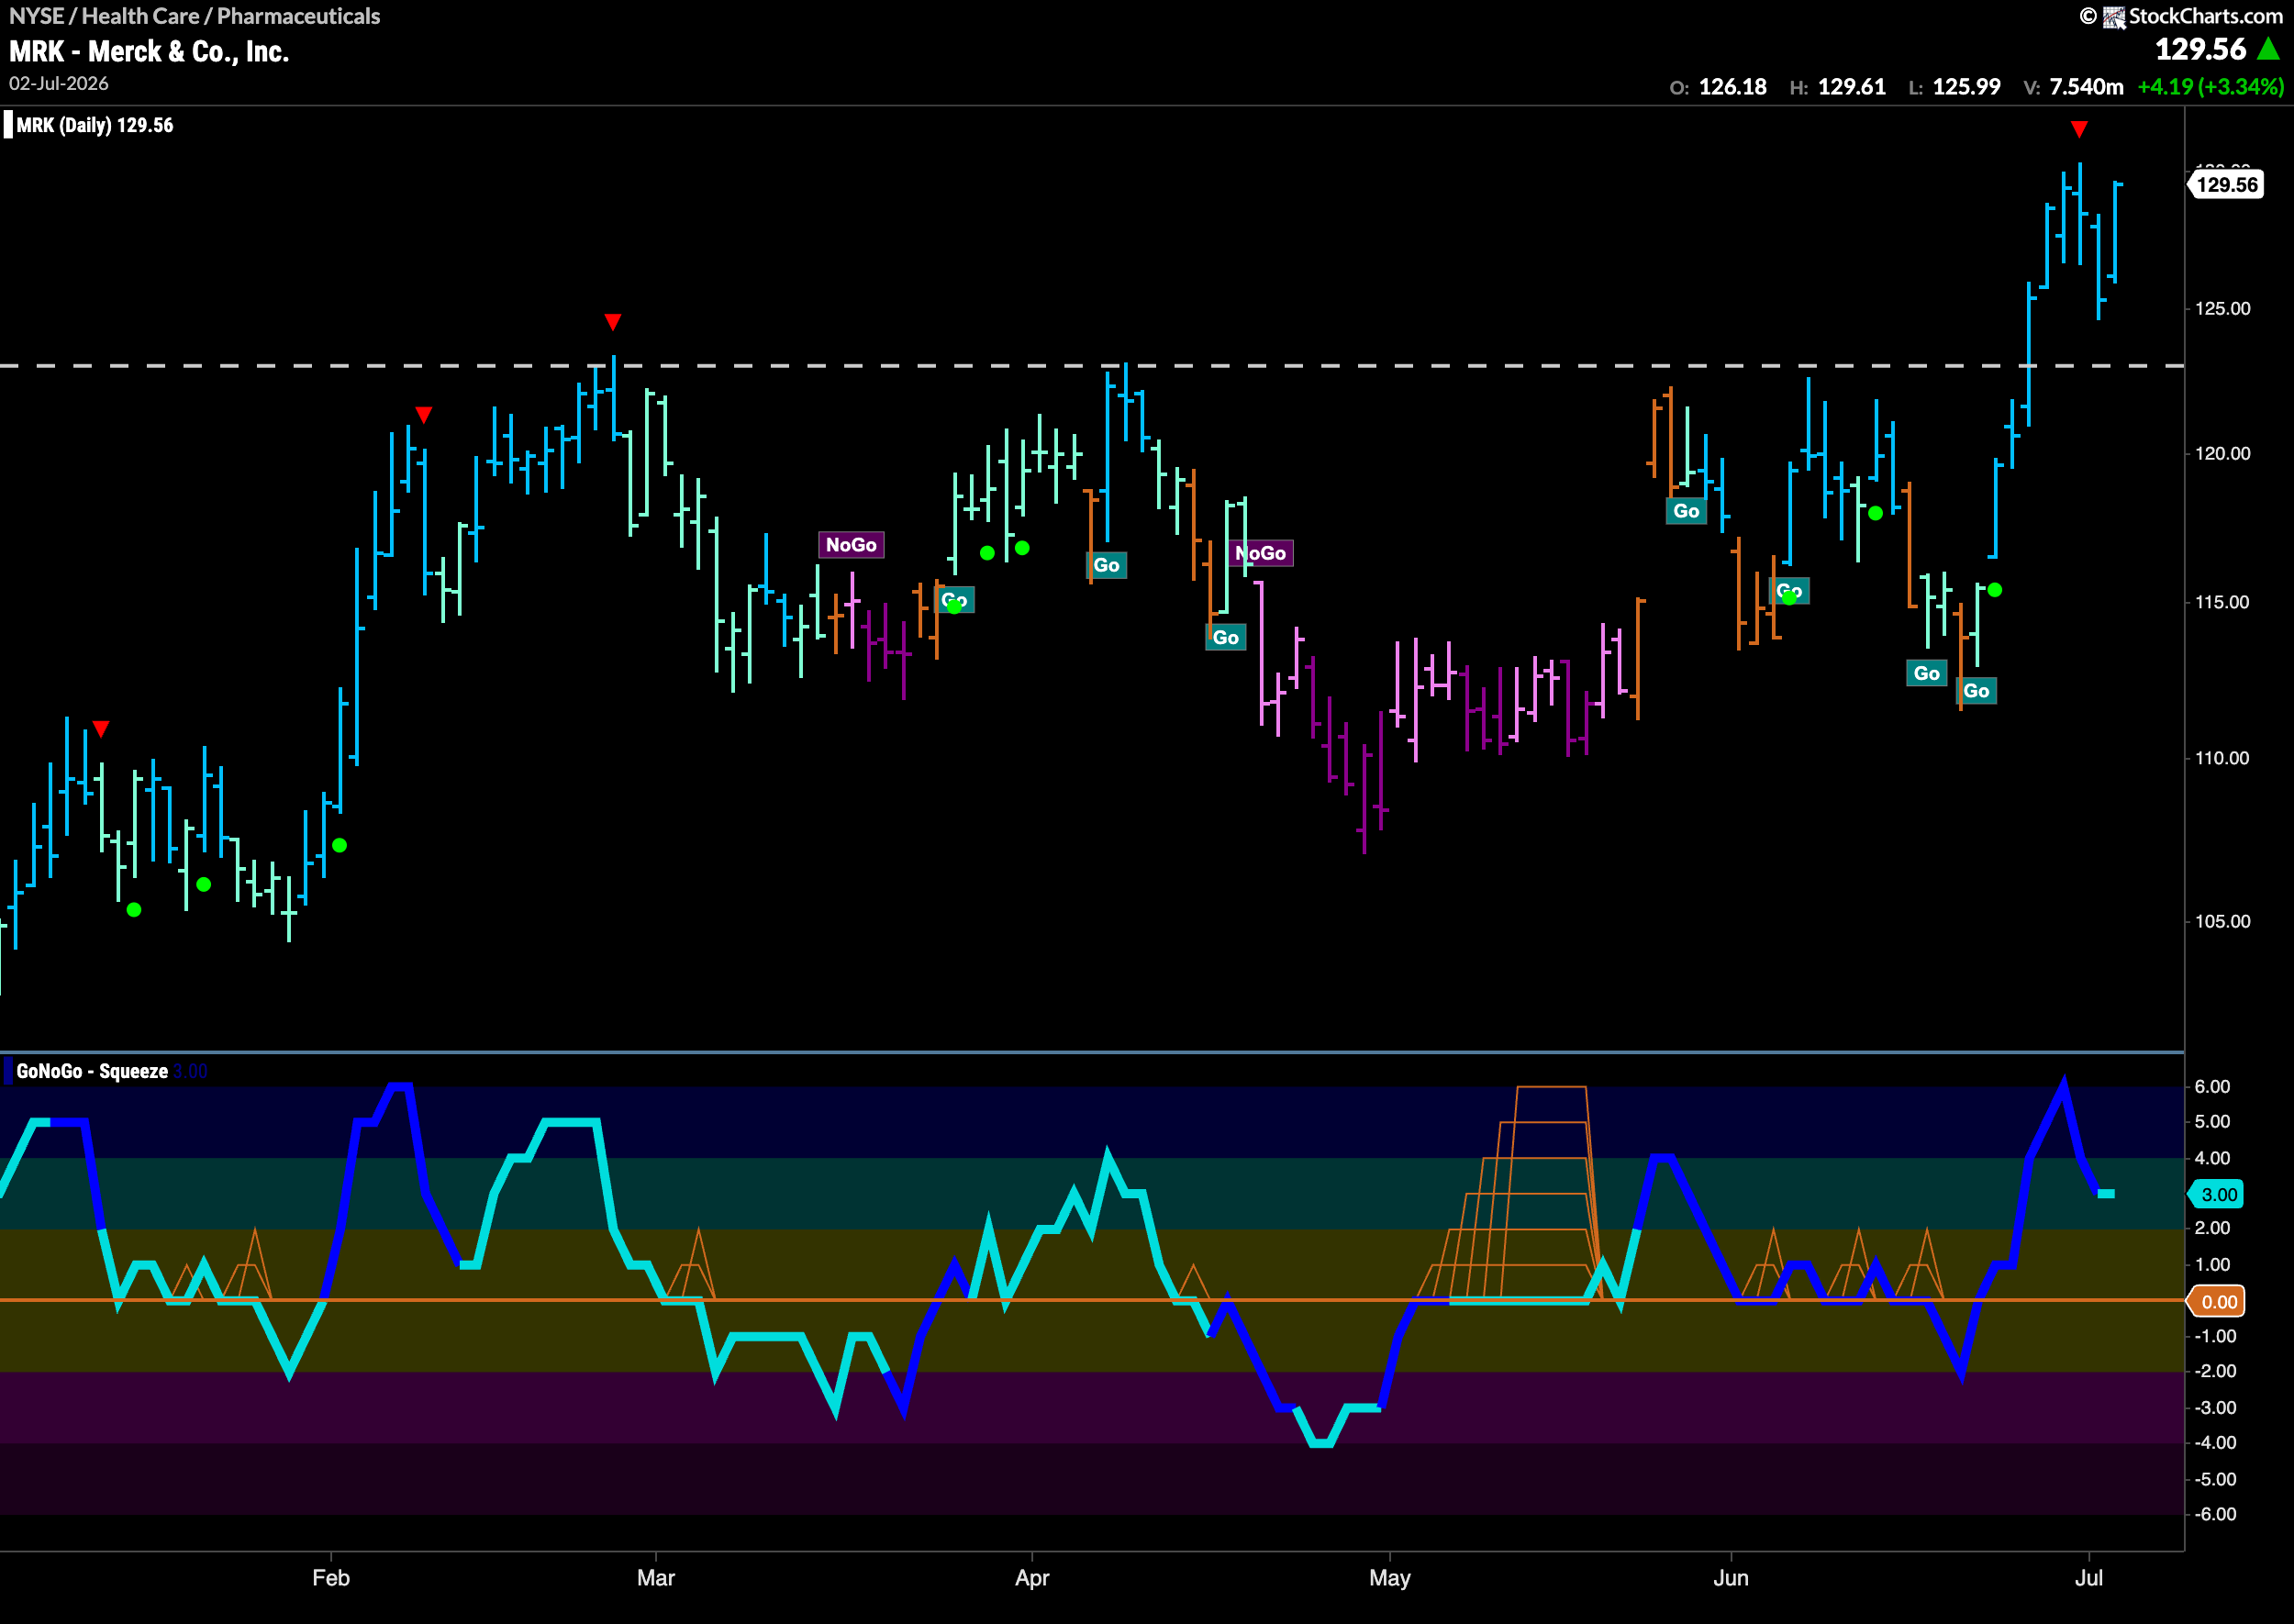Click the volume value 7.540m

pos(2087,87)
